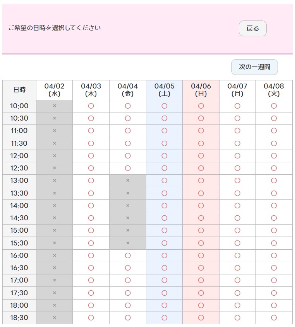Pick the 13:00 slot on 04/05 (土)
The image size is (295, 327).
tap(165, 181)
